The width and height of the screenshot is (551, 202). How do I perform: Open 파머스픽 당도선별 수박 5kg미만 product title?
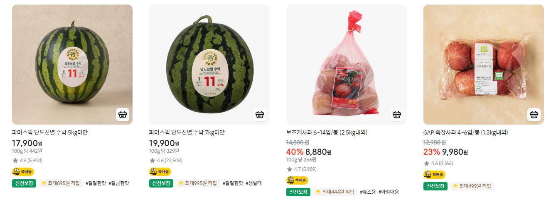pos(50,132)
